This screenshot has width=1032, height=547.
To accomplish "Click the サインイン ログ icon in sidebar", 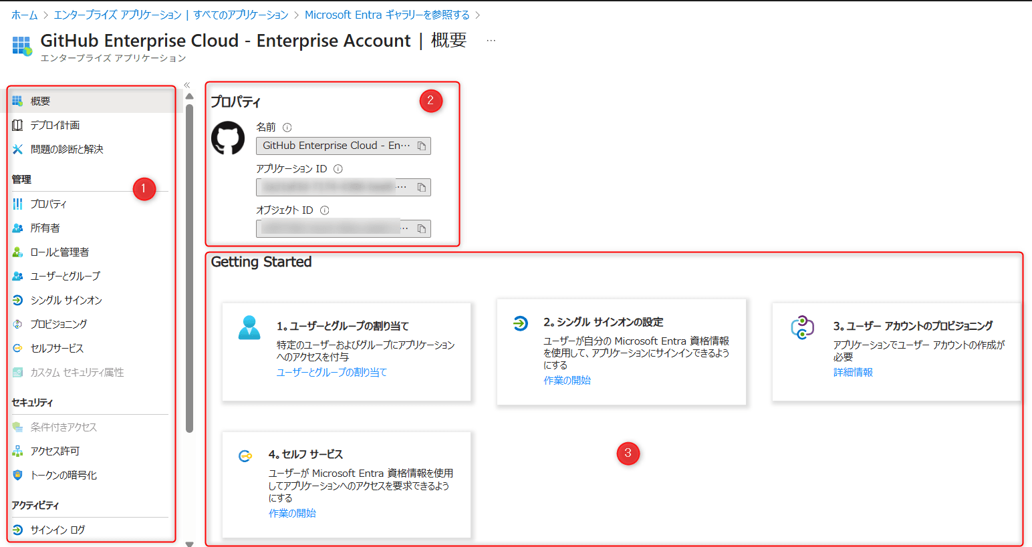I will (17, 530).
